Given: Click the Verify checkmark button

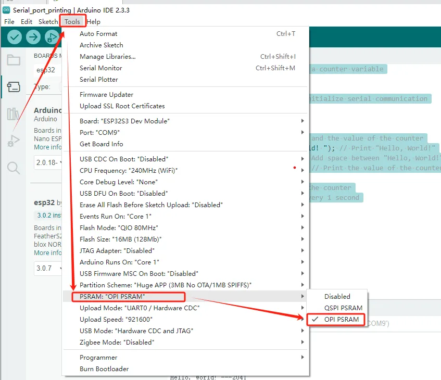Looking at the screenshot, I should coord(15,37).
